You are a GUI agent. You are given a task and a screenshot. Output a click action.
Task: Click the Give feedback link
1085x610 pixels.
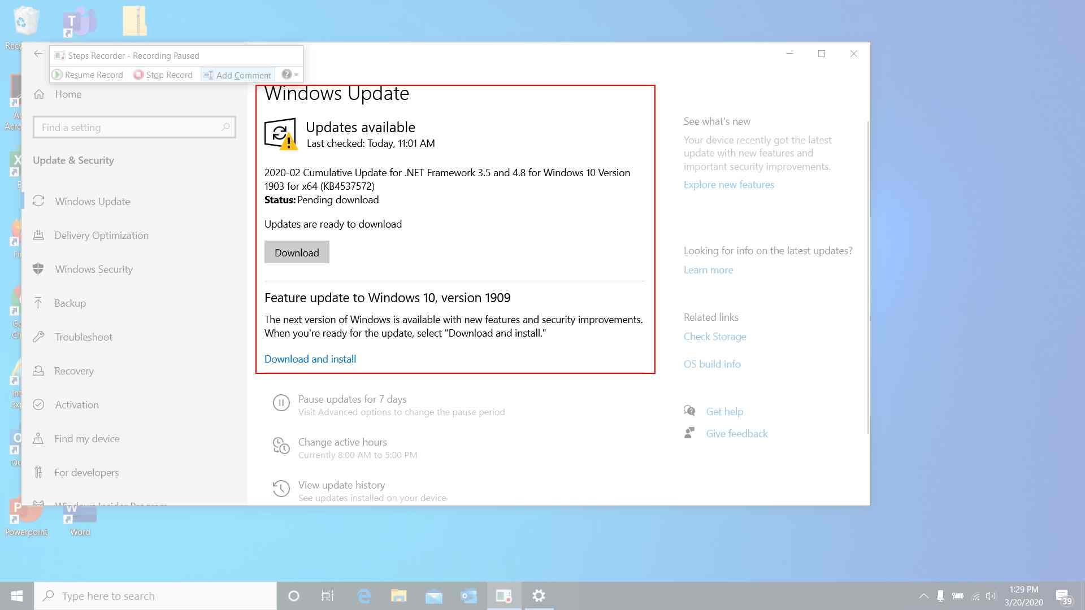click(x=737, y=434)
